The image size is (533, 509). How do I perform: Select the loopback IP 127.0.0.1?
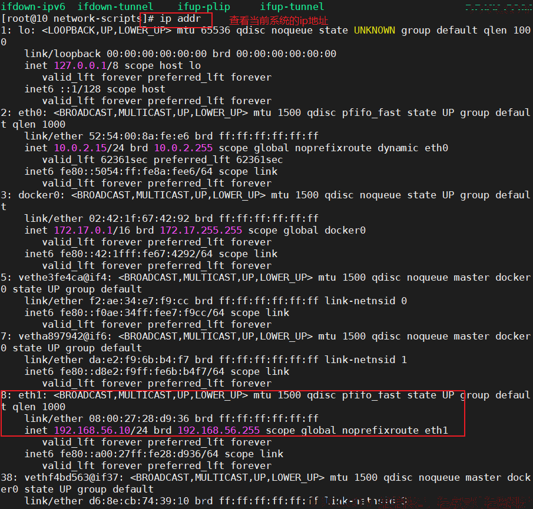(80, 65)
